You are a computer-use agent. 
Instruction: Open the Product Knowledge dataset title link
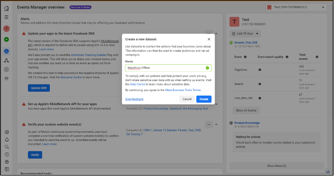247,123
